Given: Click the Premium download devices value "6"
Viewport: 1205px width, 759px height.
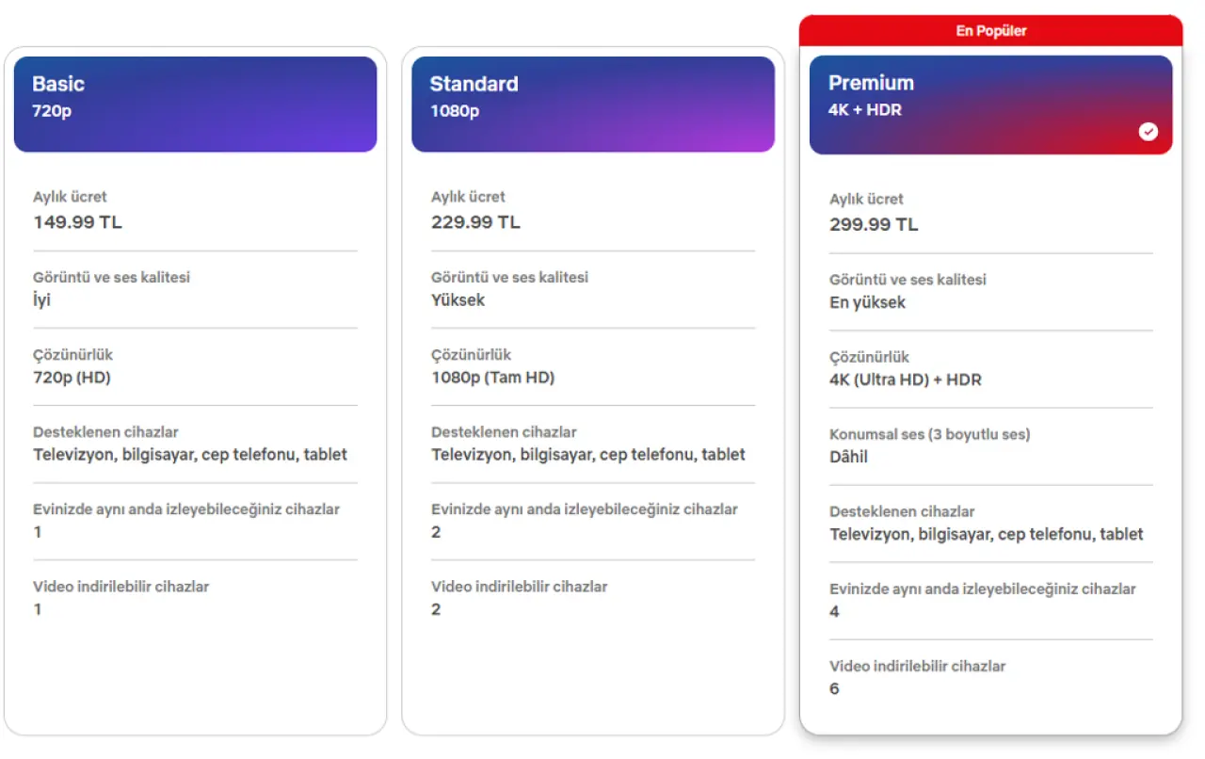Looking at the screenshot, I should (x=834, y=688).
